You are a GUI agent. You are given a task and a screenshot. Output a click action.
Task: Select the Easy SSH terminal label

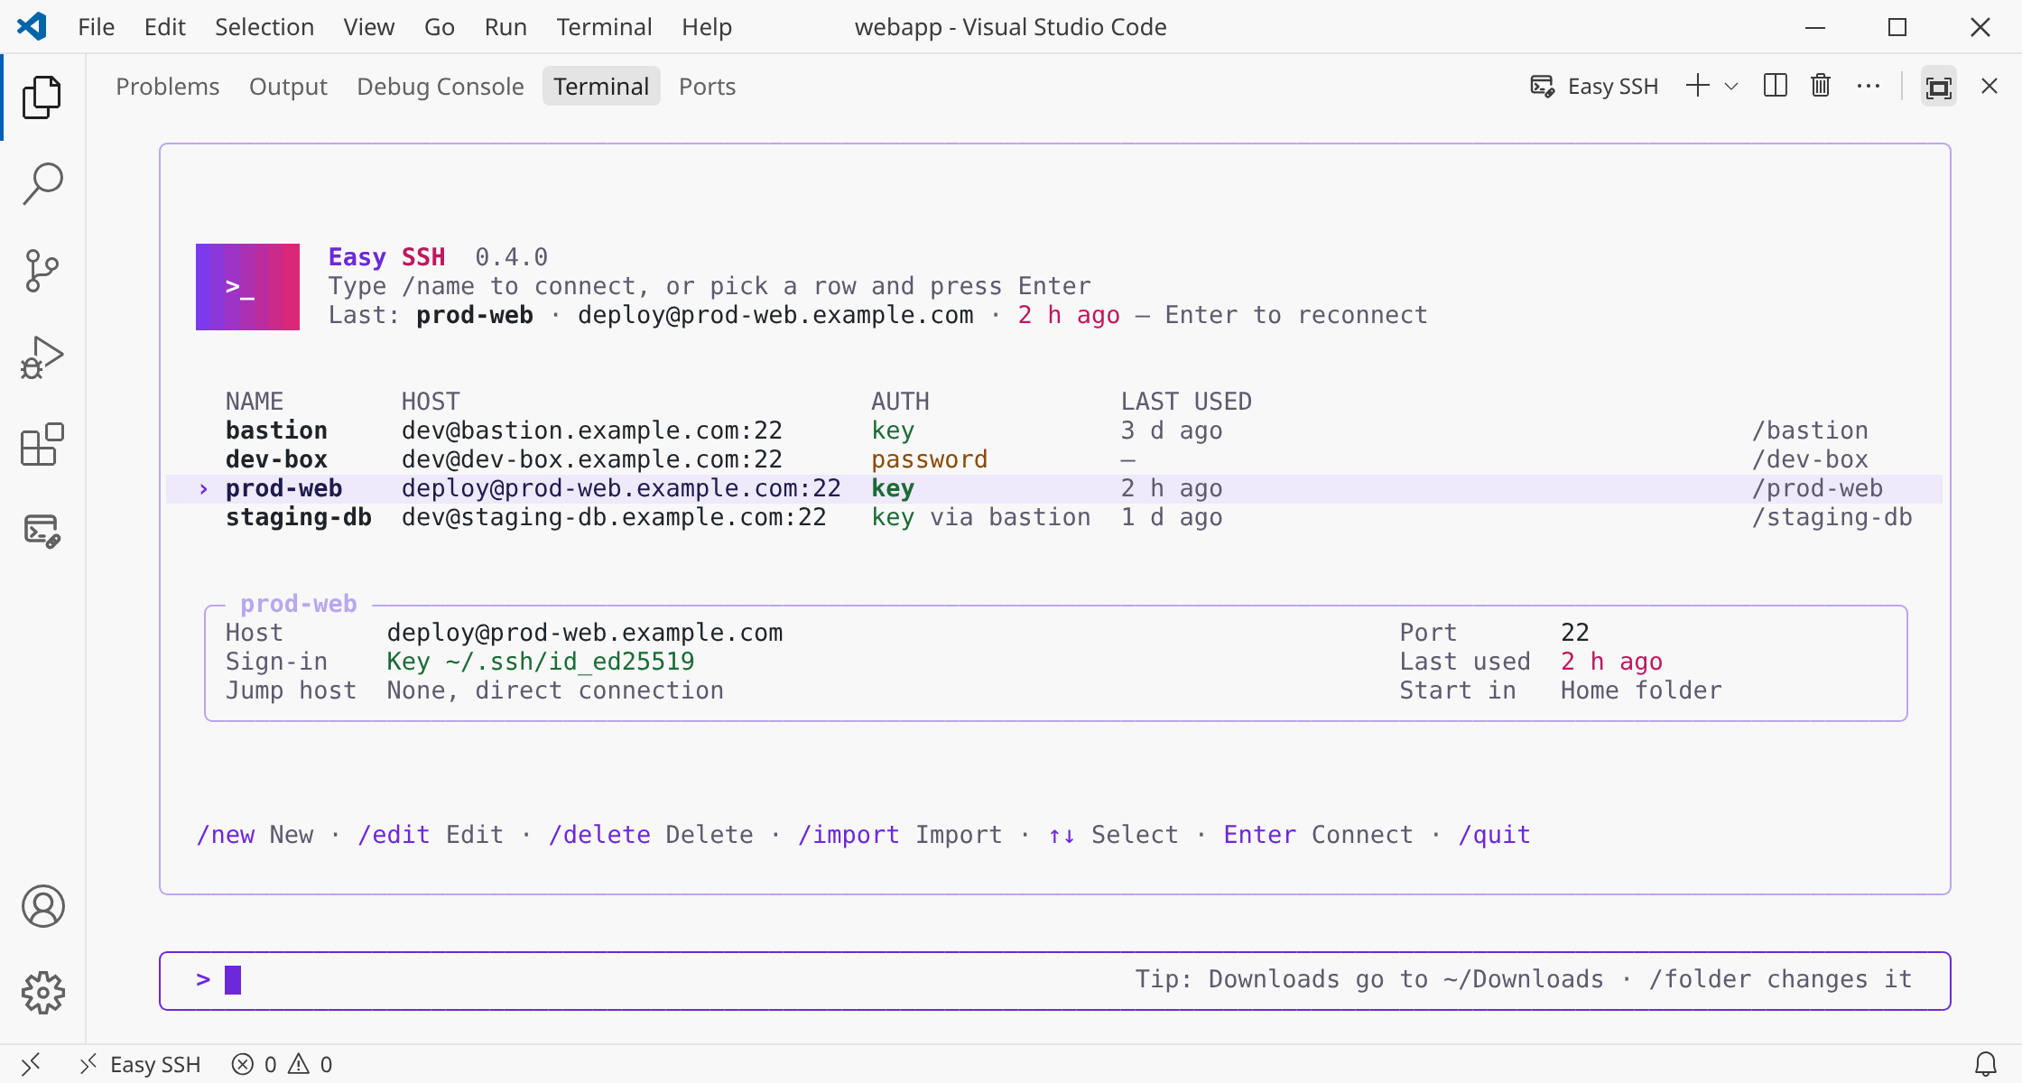pos(1595,86)
